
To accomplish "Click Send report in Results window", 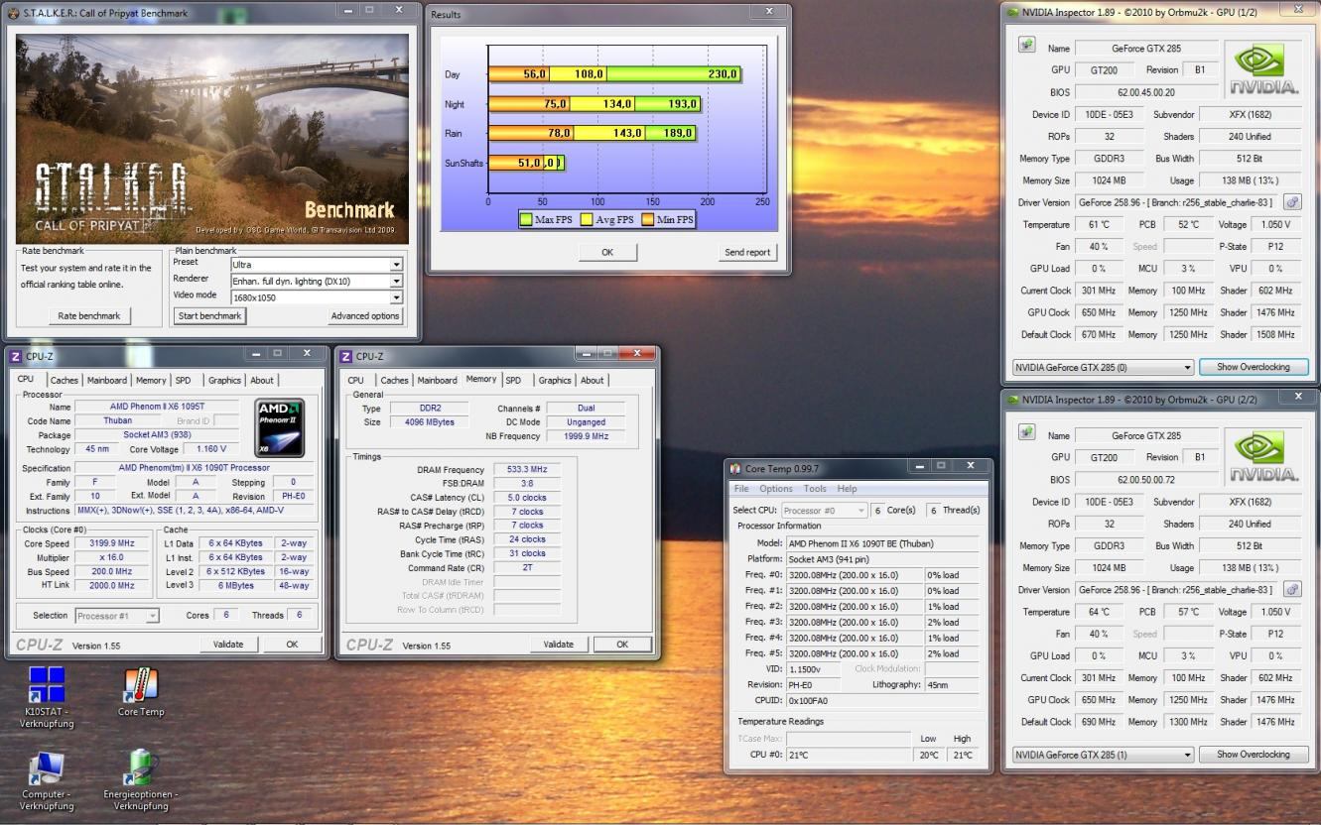I will (747, 253).
